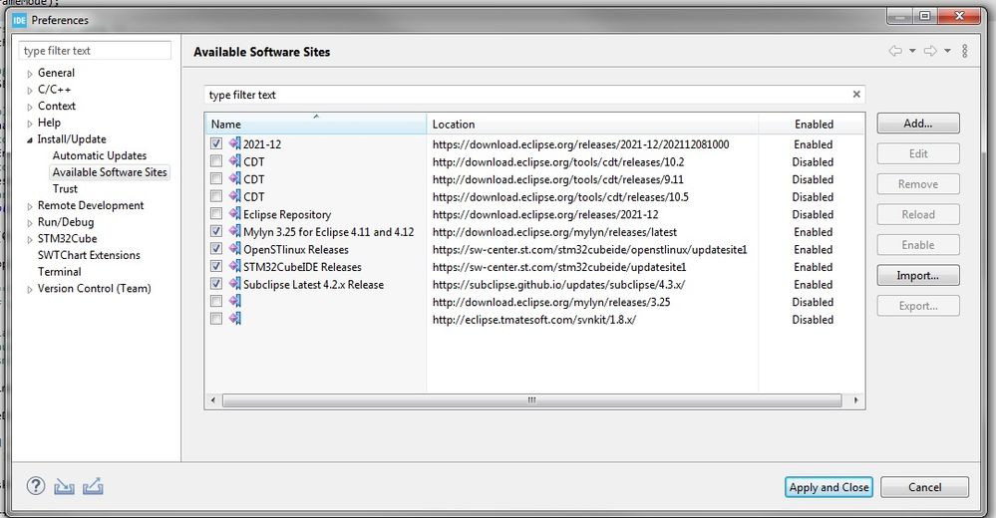Click the site icon beside 2021-12
Image resolution: width=996 pixels, height=518 pixels.
[x=235, y=143]
